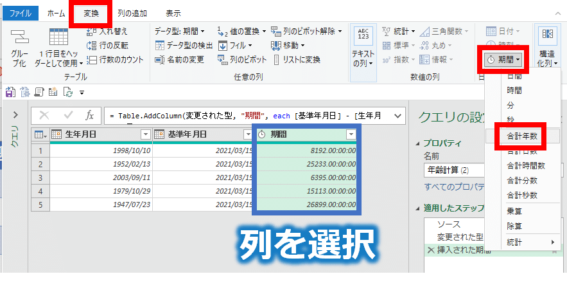Click リストに変換 button
The image size is (567, 301).
(297, 59)
